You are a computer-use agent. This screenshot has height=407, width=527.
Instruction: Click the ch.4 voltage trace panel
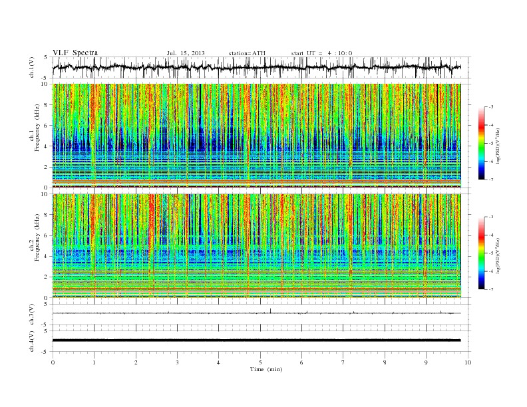(261, 341)
